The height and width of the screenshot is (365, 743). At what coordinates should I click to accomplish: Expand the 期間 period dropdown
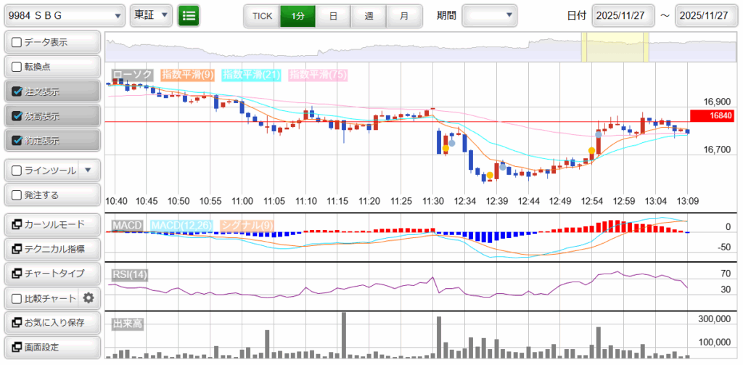point(490,15)
